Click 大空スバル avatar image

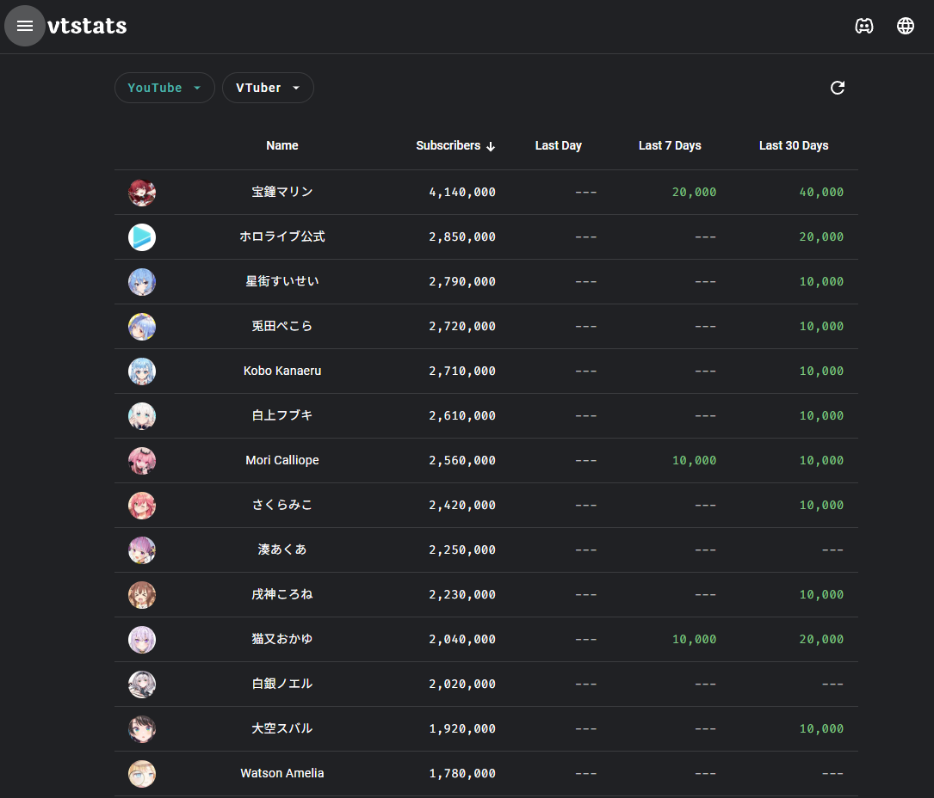pyautogui.click(x=142, y=729)
